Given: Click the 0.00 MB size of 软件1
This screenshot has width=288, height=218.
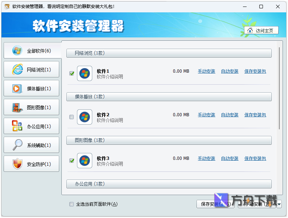Looking at the screenshot, I should pyautogui.click(x=181, y=71).
